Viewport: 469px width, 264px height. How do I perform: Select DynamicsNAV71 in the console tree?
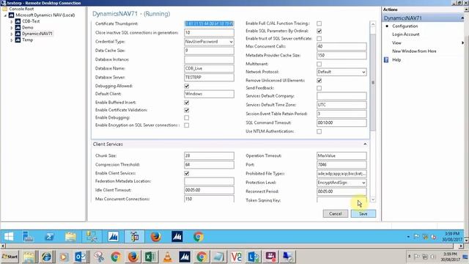pos(37,34)
